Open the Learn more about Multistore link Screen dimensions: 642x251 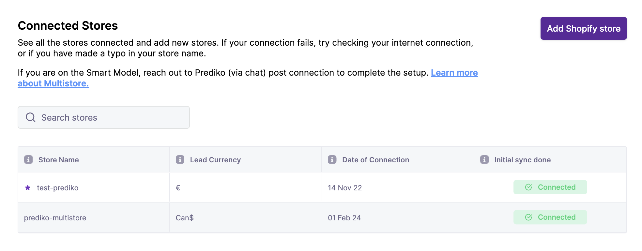(x=454, y=73)
